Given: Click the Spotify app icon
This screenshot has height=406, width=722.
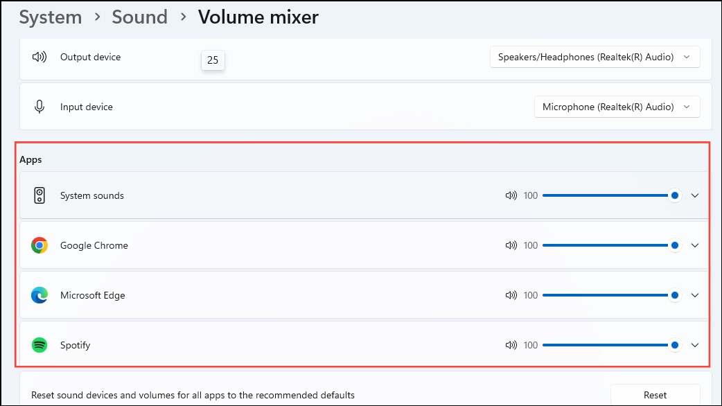Looking at the screenshot, I should coord(39,345).
